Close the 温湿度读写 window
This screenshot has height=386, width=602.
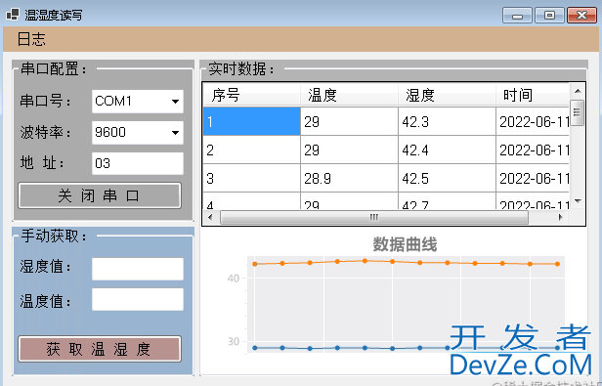click(x=581, y=16)
